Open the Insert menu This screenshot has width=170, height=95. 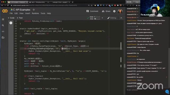pyautogui.click(x=28, y=13)
